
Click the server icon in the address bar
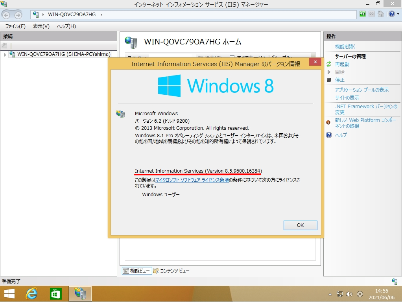(x=36, y=15)
